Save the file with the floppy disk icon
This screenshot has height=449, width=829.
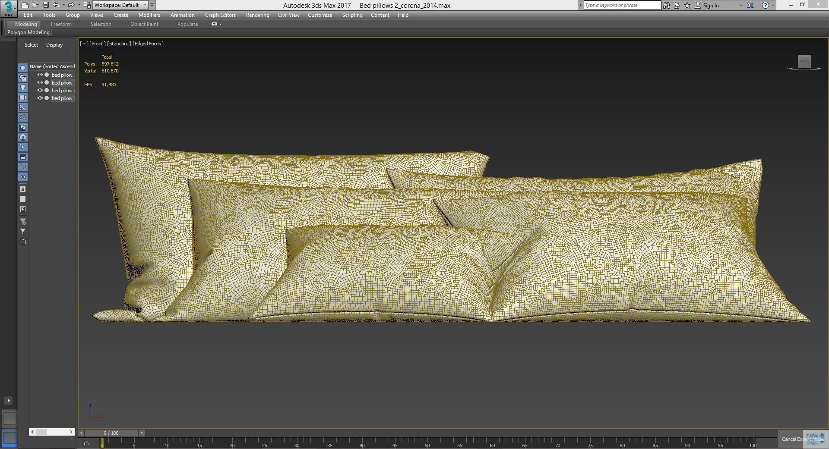click(45, 5)
